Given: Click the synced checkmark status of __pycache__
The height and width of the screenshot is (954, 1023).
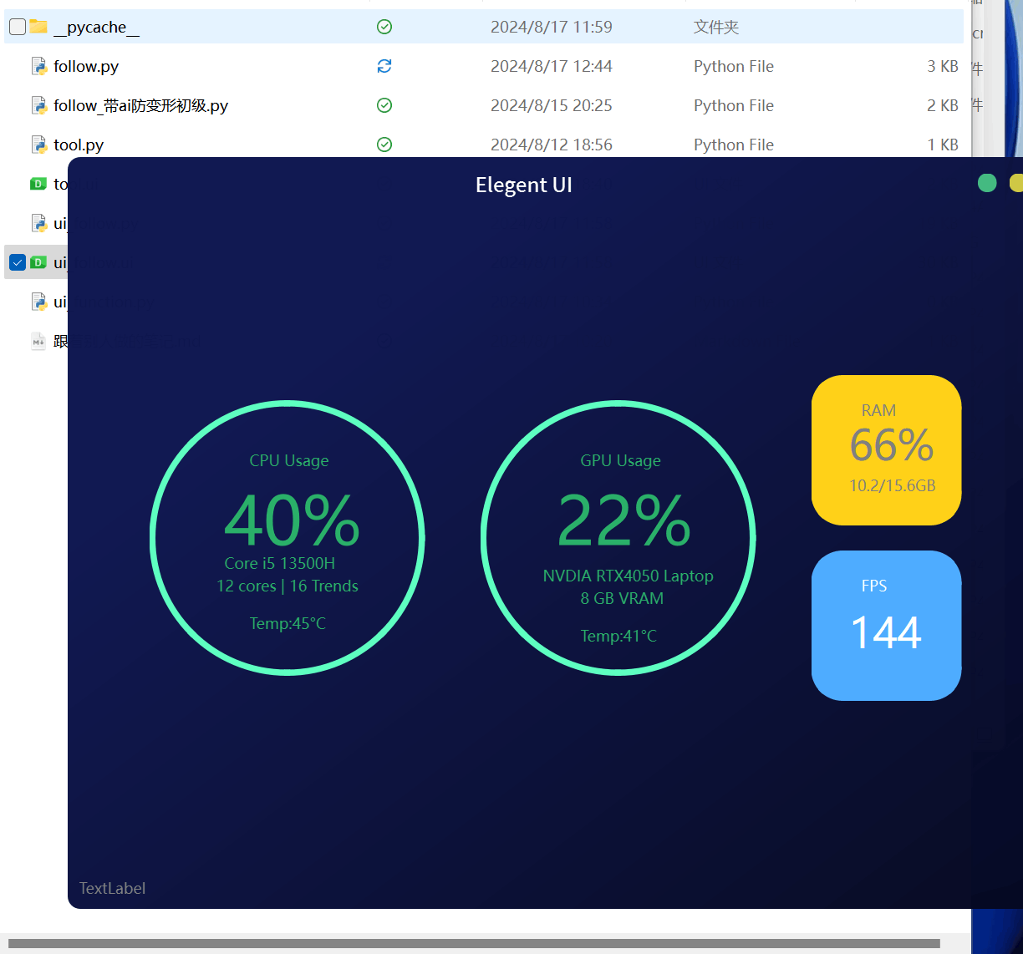Looking at the screenshot, I should [384, 27].
